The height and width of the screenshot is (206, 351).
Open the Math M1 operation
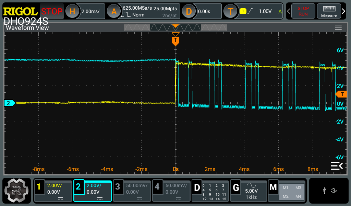[x=285, y=187]
